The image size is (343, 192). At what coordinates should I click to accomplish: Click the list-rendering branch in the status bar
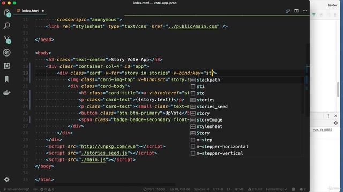(17, 189)
